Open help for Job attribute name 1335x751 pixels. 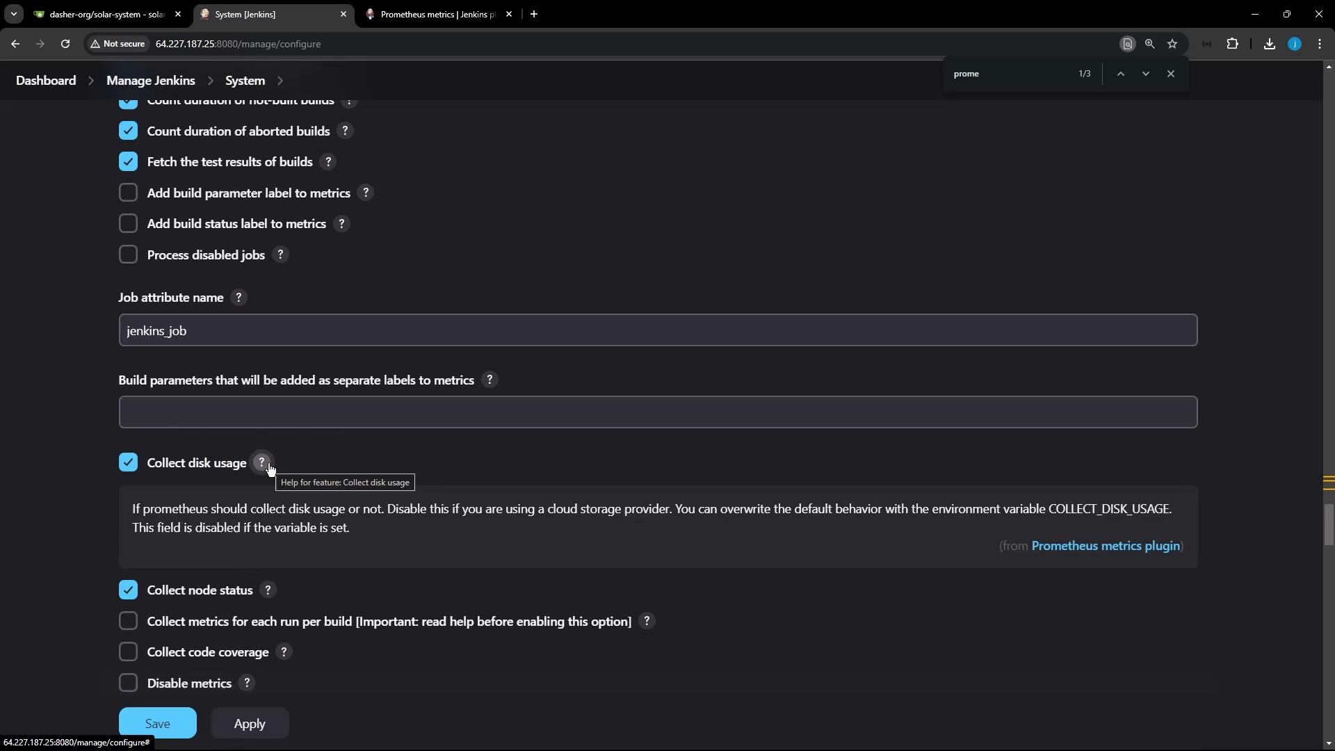(238, 298)
